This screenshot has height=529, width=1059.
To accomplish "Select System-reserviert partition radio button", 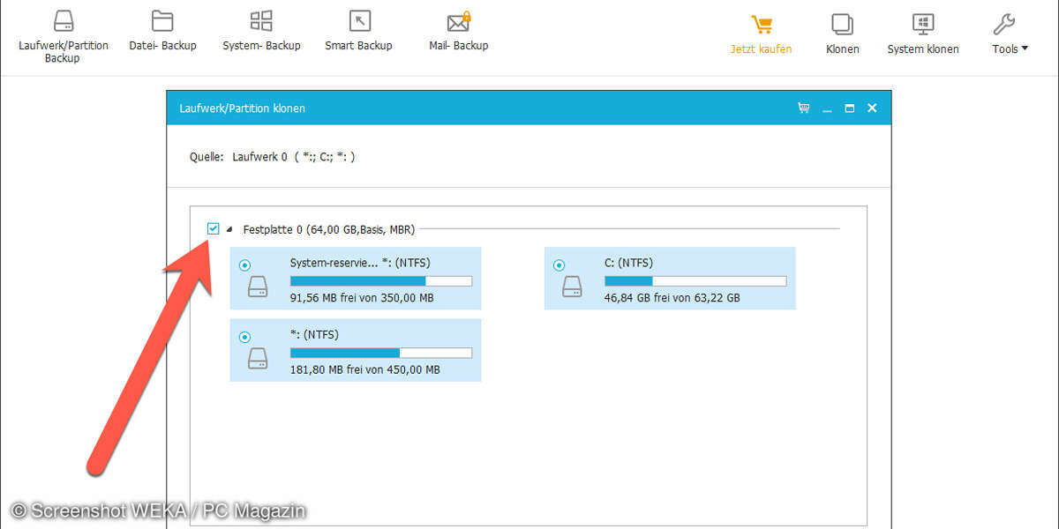I will click(x=244, y=264).
